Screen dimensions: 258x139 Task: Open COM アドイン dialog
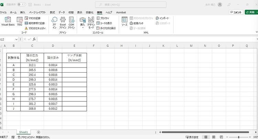(x=72, y=23)
